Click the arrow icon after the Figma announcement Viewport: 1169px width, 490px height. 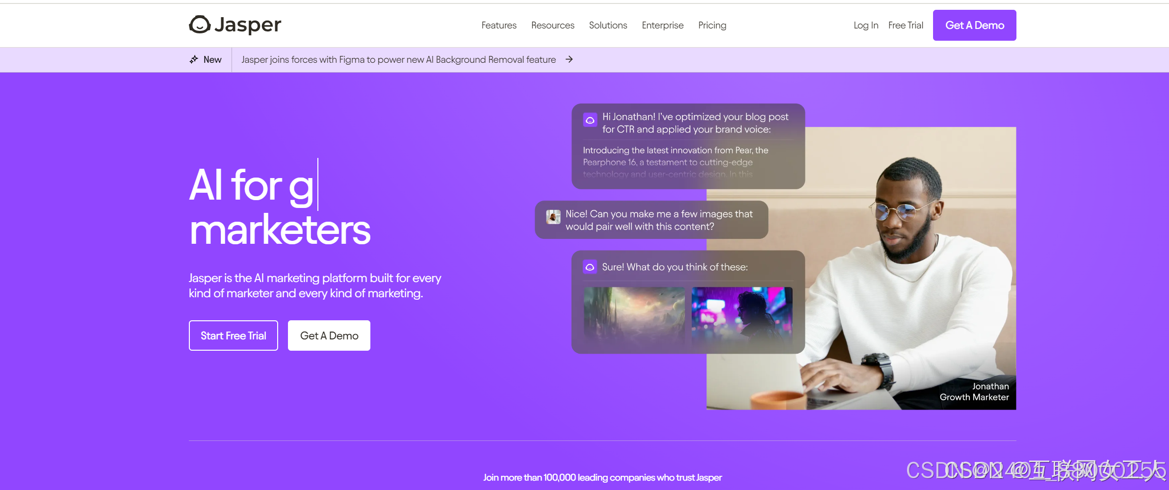click(569, 59)
